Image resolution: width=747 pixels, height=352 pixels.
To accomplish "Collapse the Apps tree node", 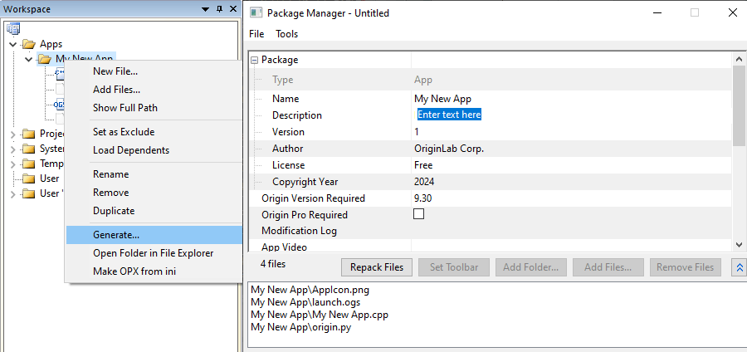I will 13,44.
